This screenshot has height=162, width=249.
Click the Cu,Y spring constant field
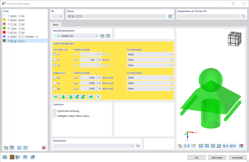pyautogui.click(x=88, y=60)
